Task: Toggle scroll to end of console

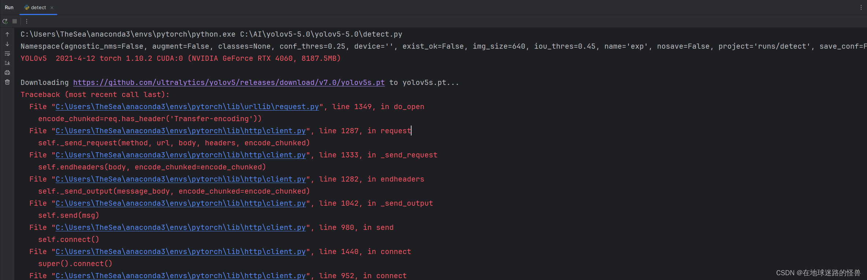Action: click(7, 63)
